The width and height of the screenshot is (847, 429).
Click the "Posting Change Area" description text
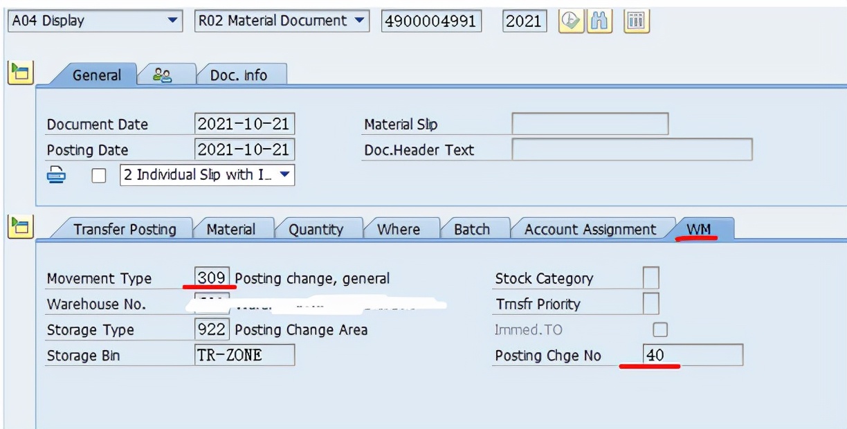click(301, 330)
